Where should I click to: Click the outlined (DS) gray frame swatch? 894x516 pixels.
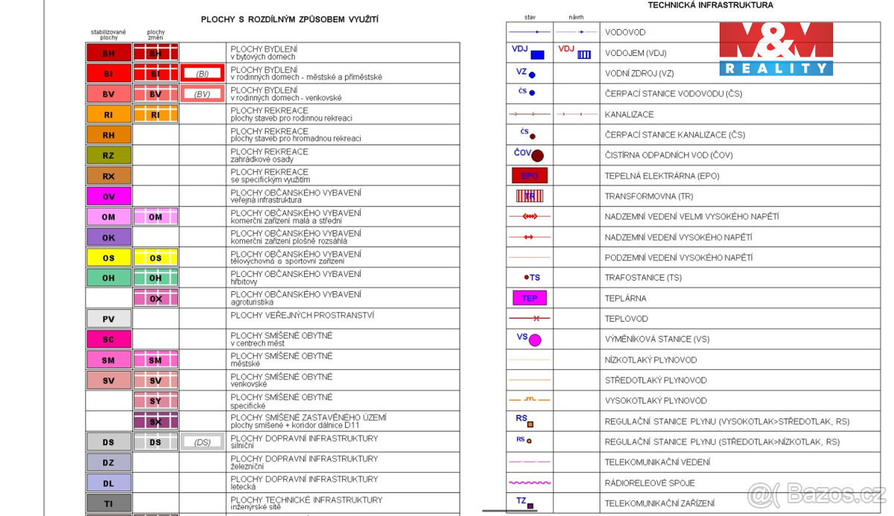(x=203, y=442)
